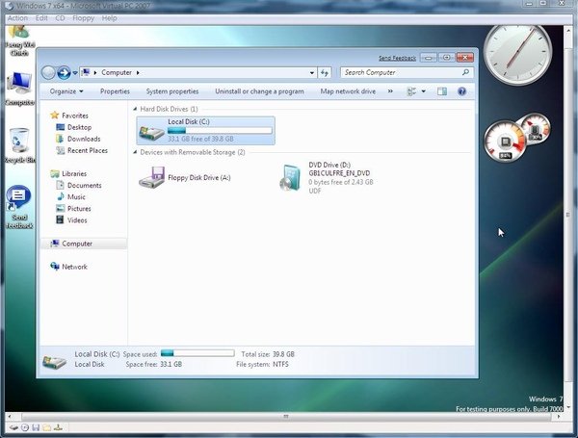Open the Send feedback desktop shortcut
This screenshot has height=438, width=578.
tap(19, 207)
